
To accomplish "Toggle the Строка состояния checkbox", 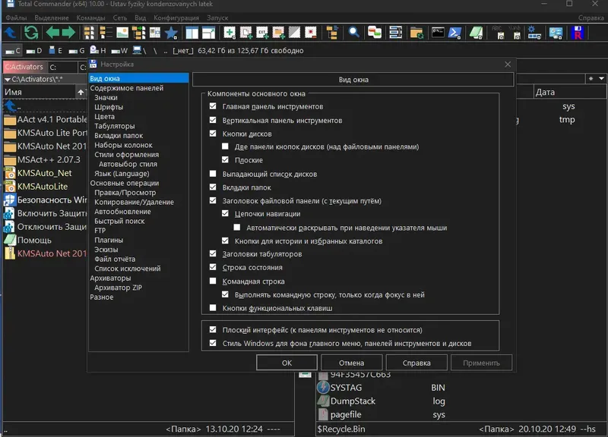I will click(x=213, y=268).
